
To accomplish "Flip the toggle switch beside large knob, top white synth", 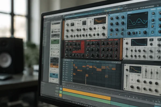I will coord(98,28).
